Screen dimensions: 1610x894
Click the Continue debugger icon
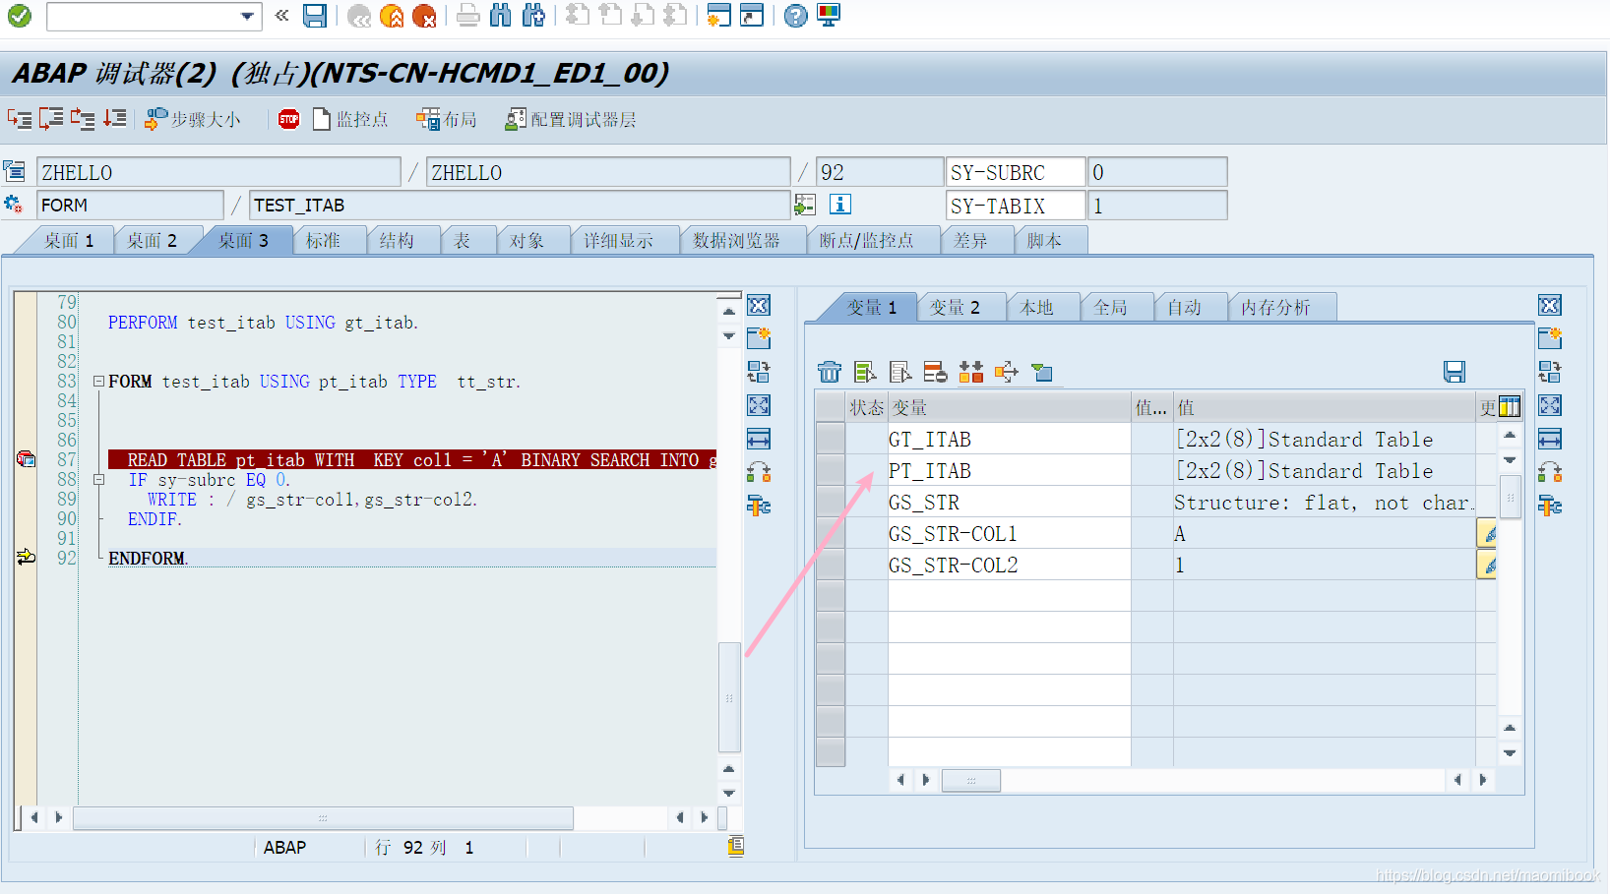[x=114, y=119]
